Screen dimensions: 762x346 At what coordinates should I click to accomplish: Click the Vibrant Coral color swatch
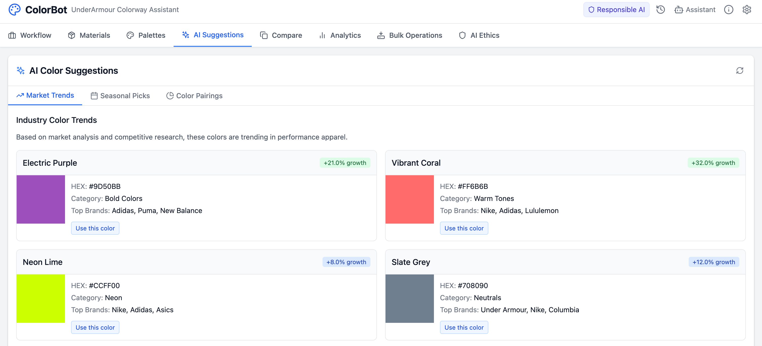pyautogui.click(x=409, y=199)
